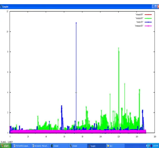159x148 pixels.
Task: Open the Windows start menu
Action: (x=5, y=146)
